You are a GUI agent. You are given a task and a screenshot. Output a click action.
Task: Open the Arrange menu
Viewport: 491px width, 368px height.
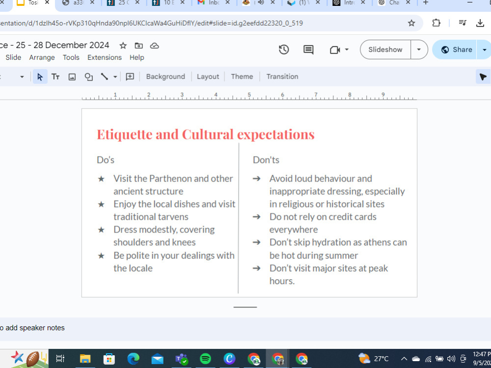click(x=42, y=57)
